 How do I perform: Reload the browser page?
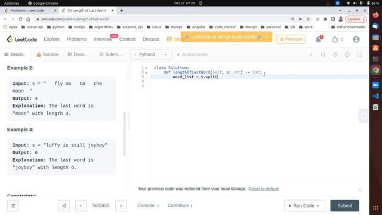click(x=20, y=19)
